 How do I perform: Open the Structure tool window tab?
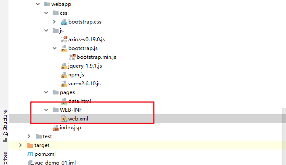click(x=5, y=126)
